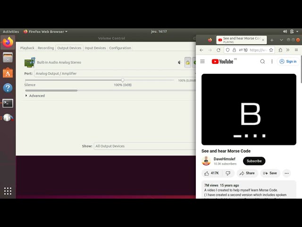
Task: Open a new Firefox tab
Action: click(272, 40)
